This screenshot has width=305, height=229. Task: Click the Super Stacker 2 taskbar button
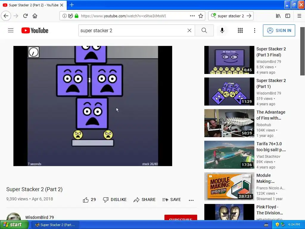click(x=55, y=225)
